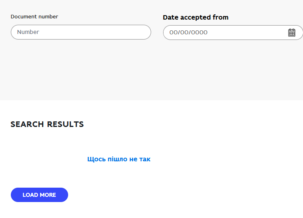303x218 pixels.
Task: Open the calendar date picker icon
Action: (x=292, y=32)
